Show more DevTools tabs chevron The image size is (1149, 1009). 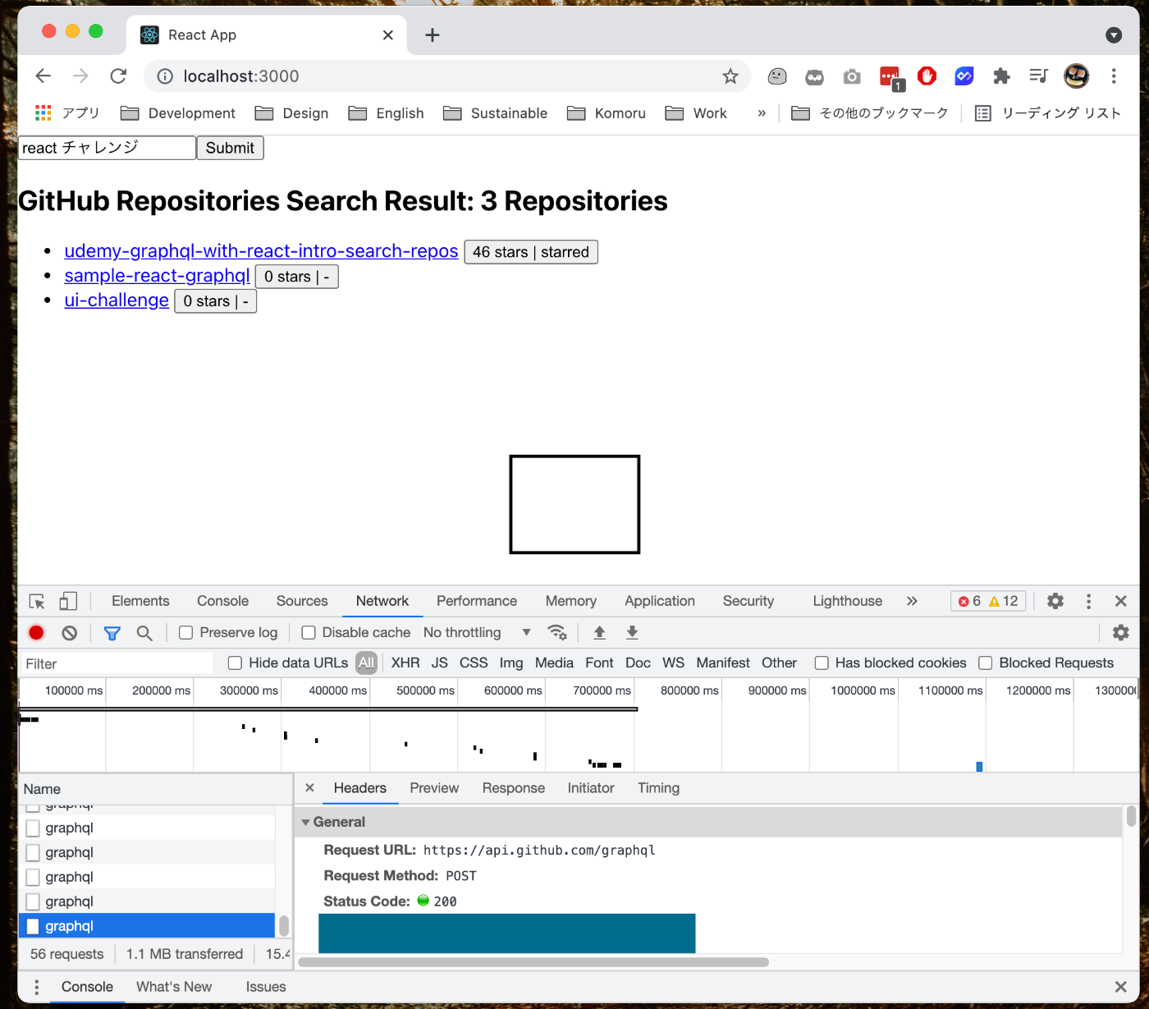coord(912,601)
